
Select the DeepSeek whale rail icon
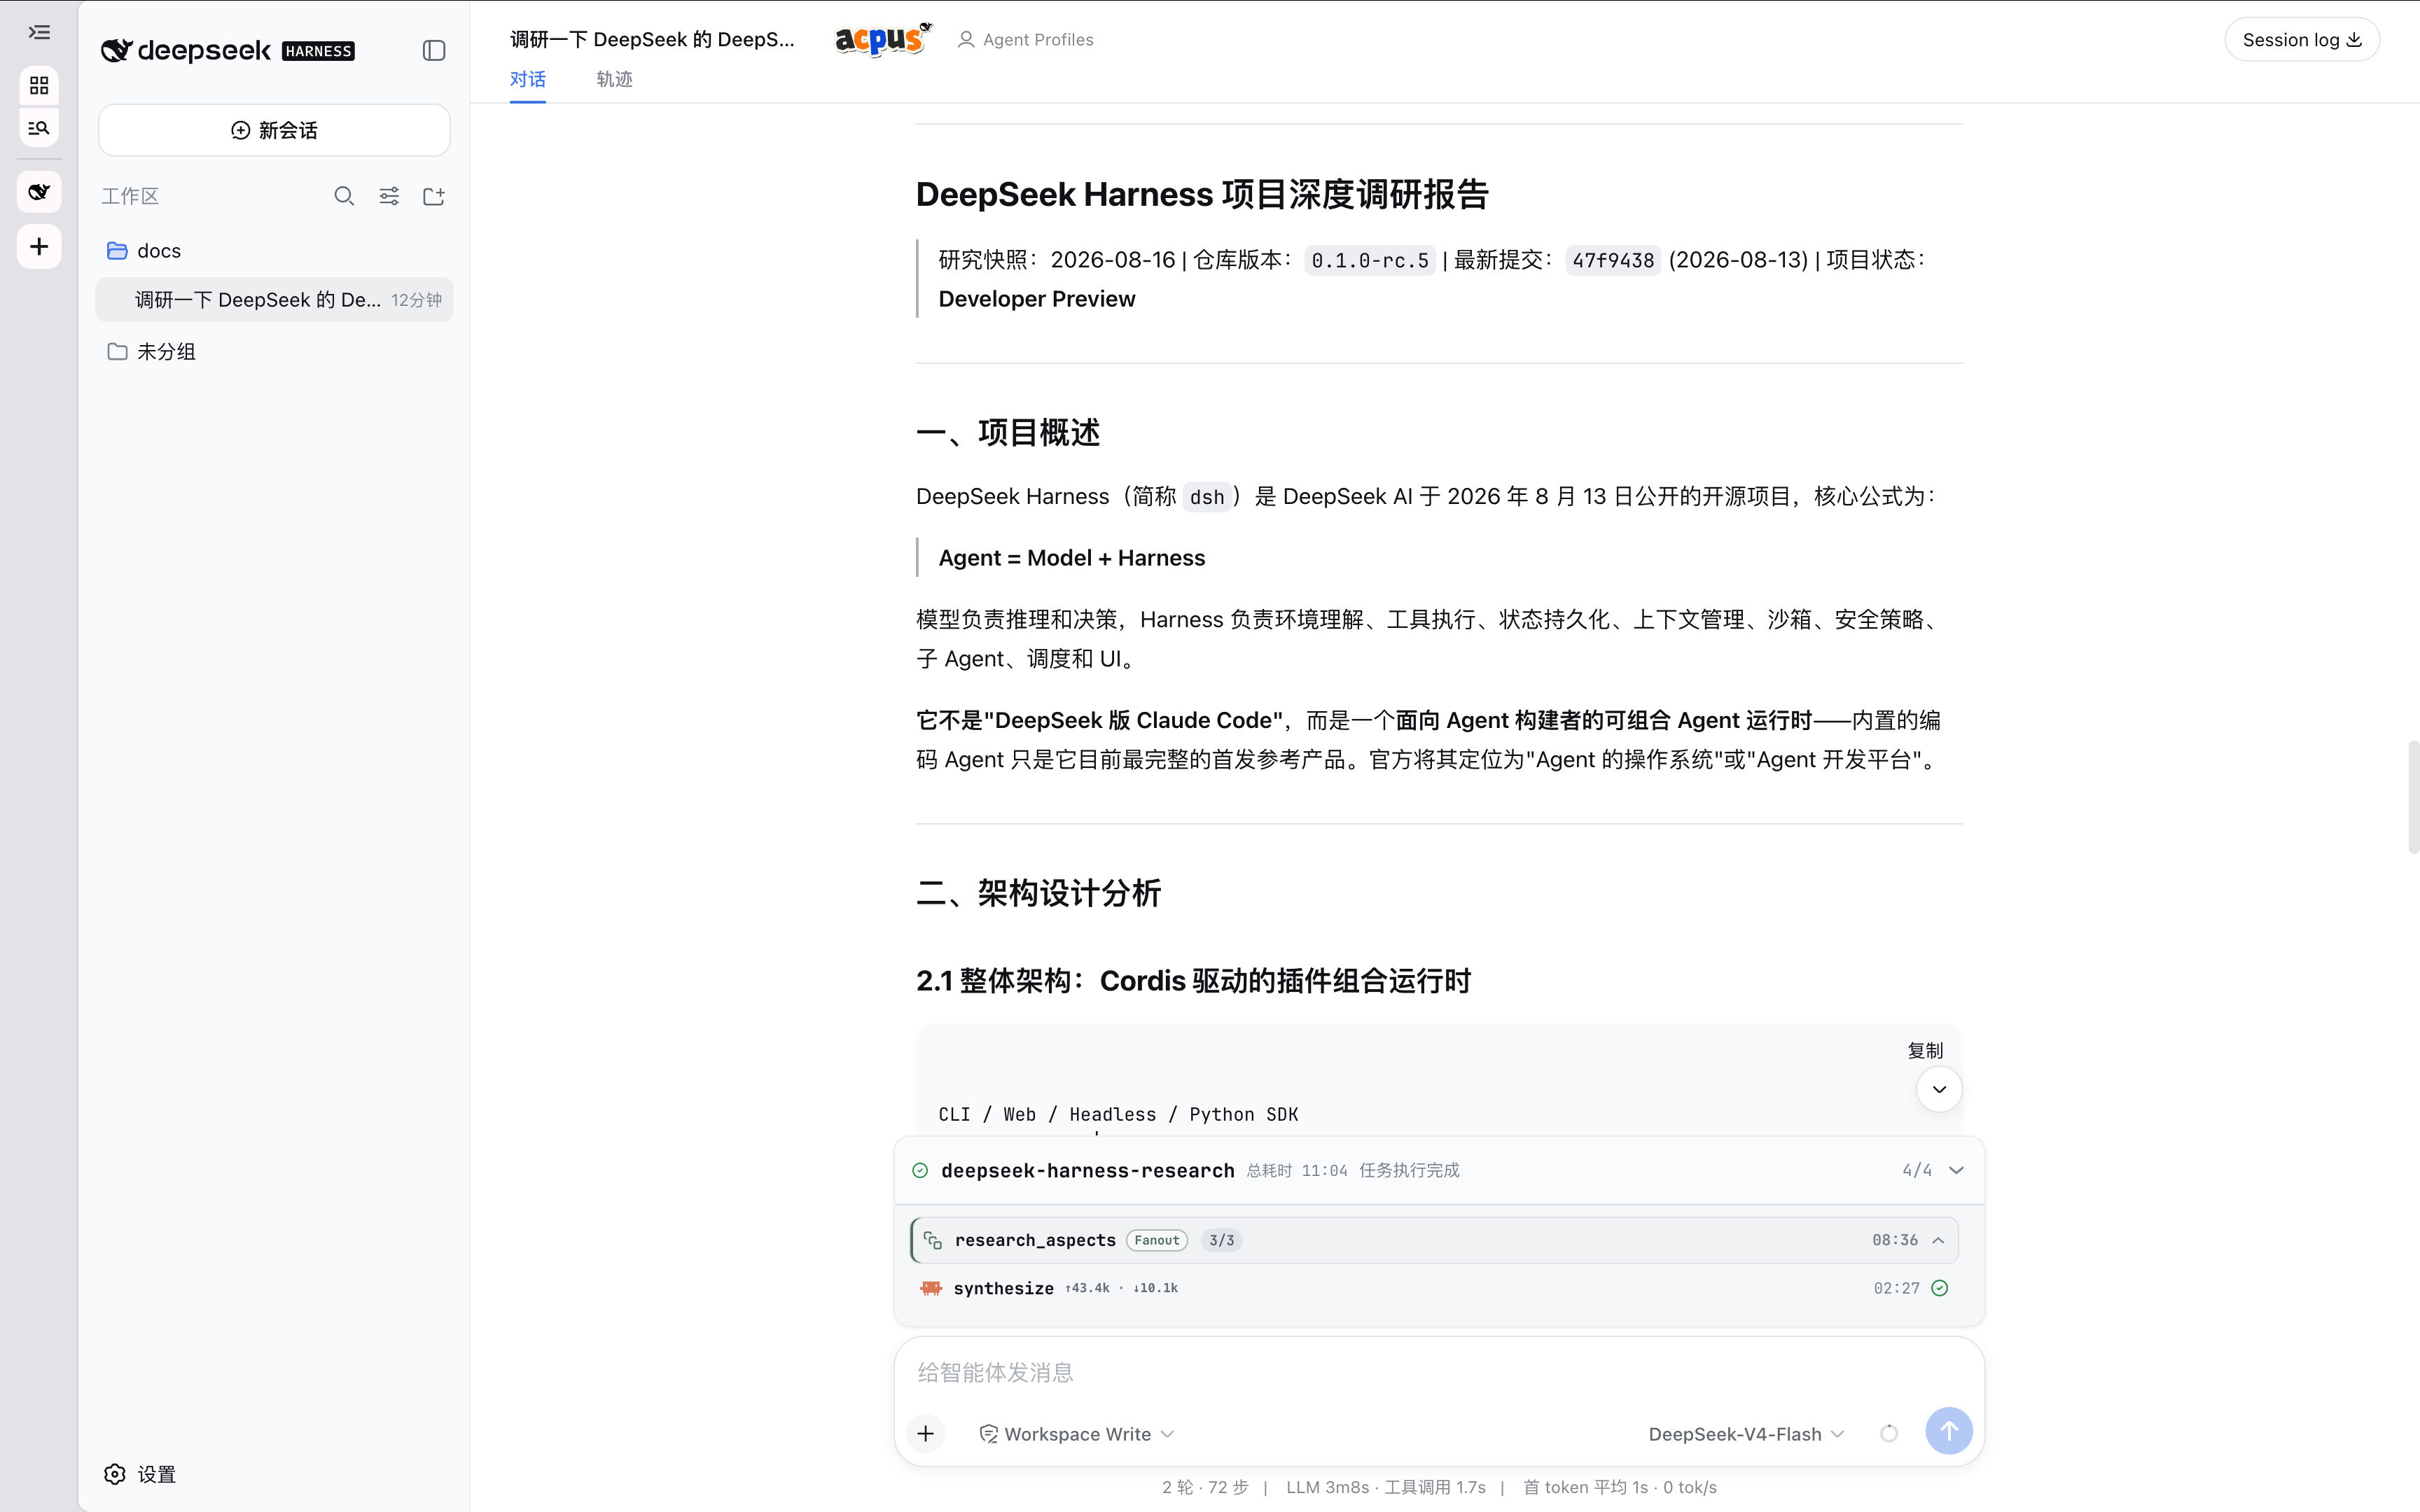[x=39, y=192]
